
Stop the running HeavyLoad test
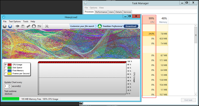click(x=10, y=26)
